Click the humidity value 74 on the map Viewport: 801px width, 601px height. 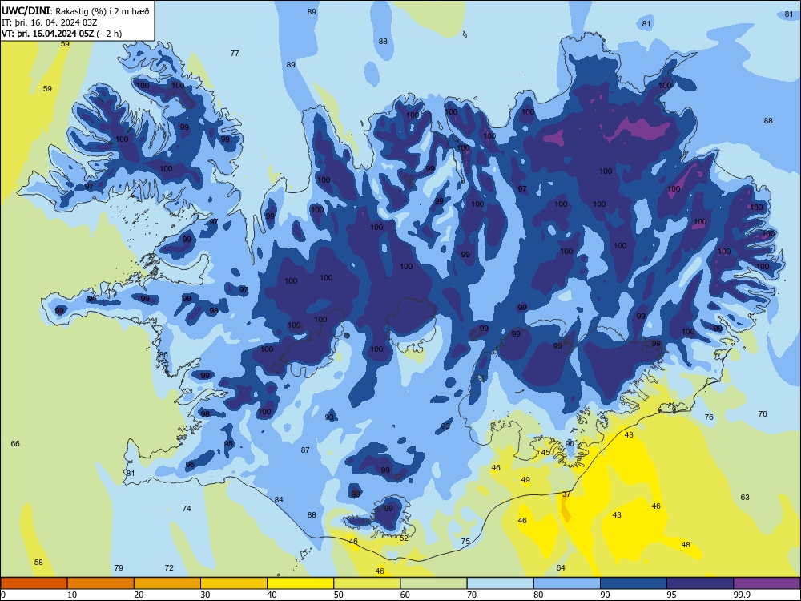point(187,509)
